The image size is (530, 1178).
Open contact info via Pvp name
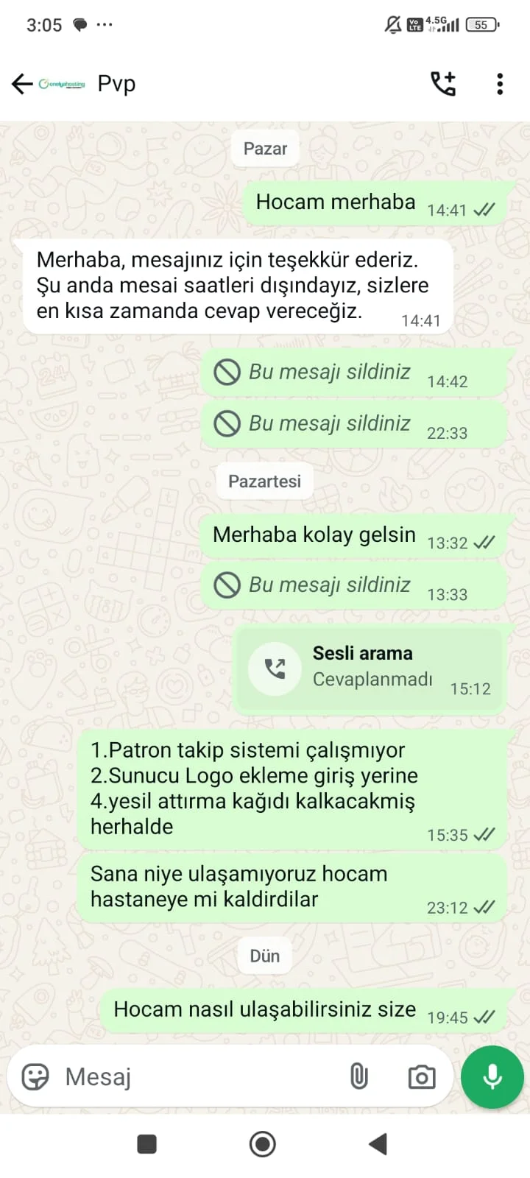(x=116, y=84)
